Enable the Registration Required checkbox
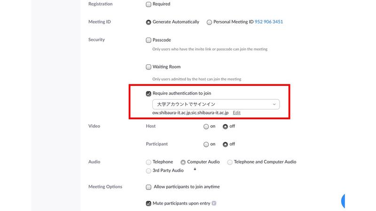Image resolution: width=376 pixels, height=211 pixels. [x=149, y=4]
